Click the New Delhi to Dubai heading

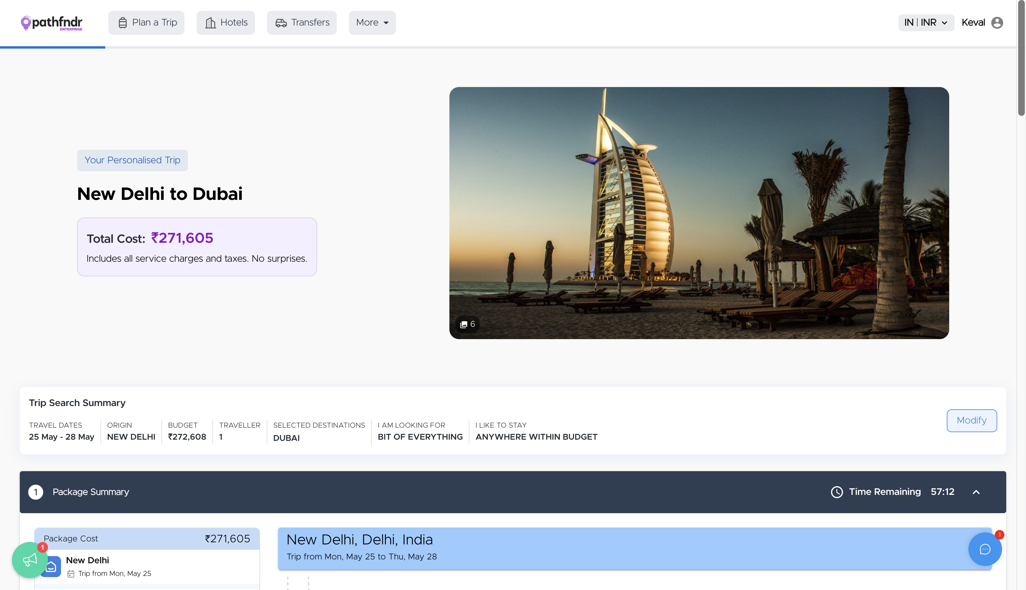click(x=160, y=194)
